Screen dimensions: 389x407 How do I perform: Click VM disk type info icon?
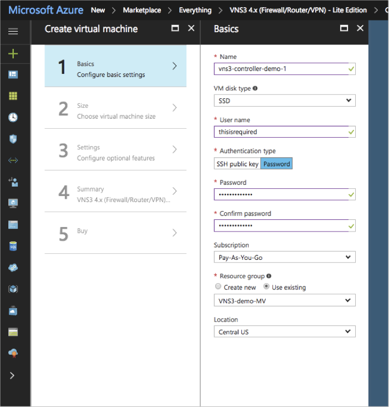pyautogui.click(x=255, y=88)
